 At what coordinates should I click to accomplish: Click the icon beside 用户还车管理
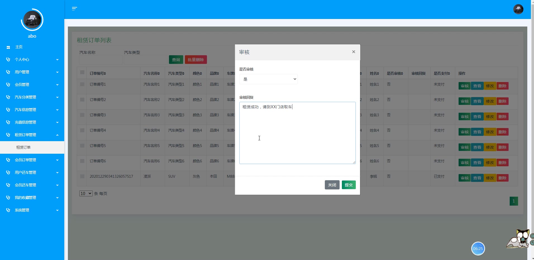click(8, 172)
